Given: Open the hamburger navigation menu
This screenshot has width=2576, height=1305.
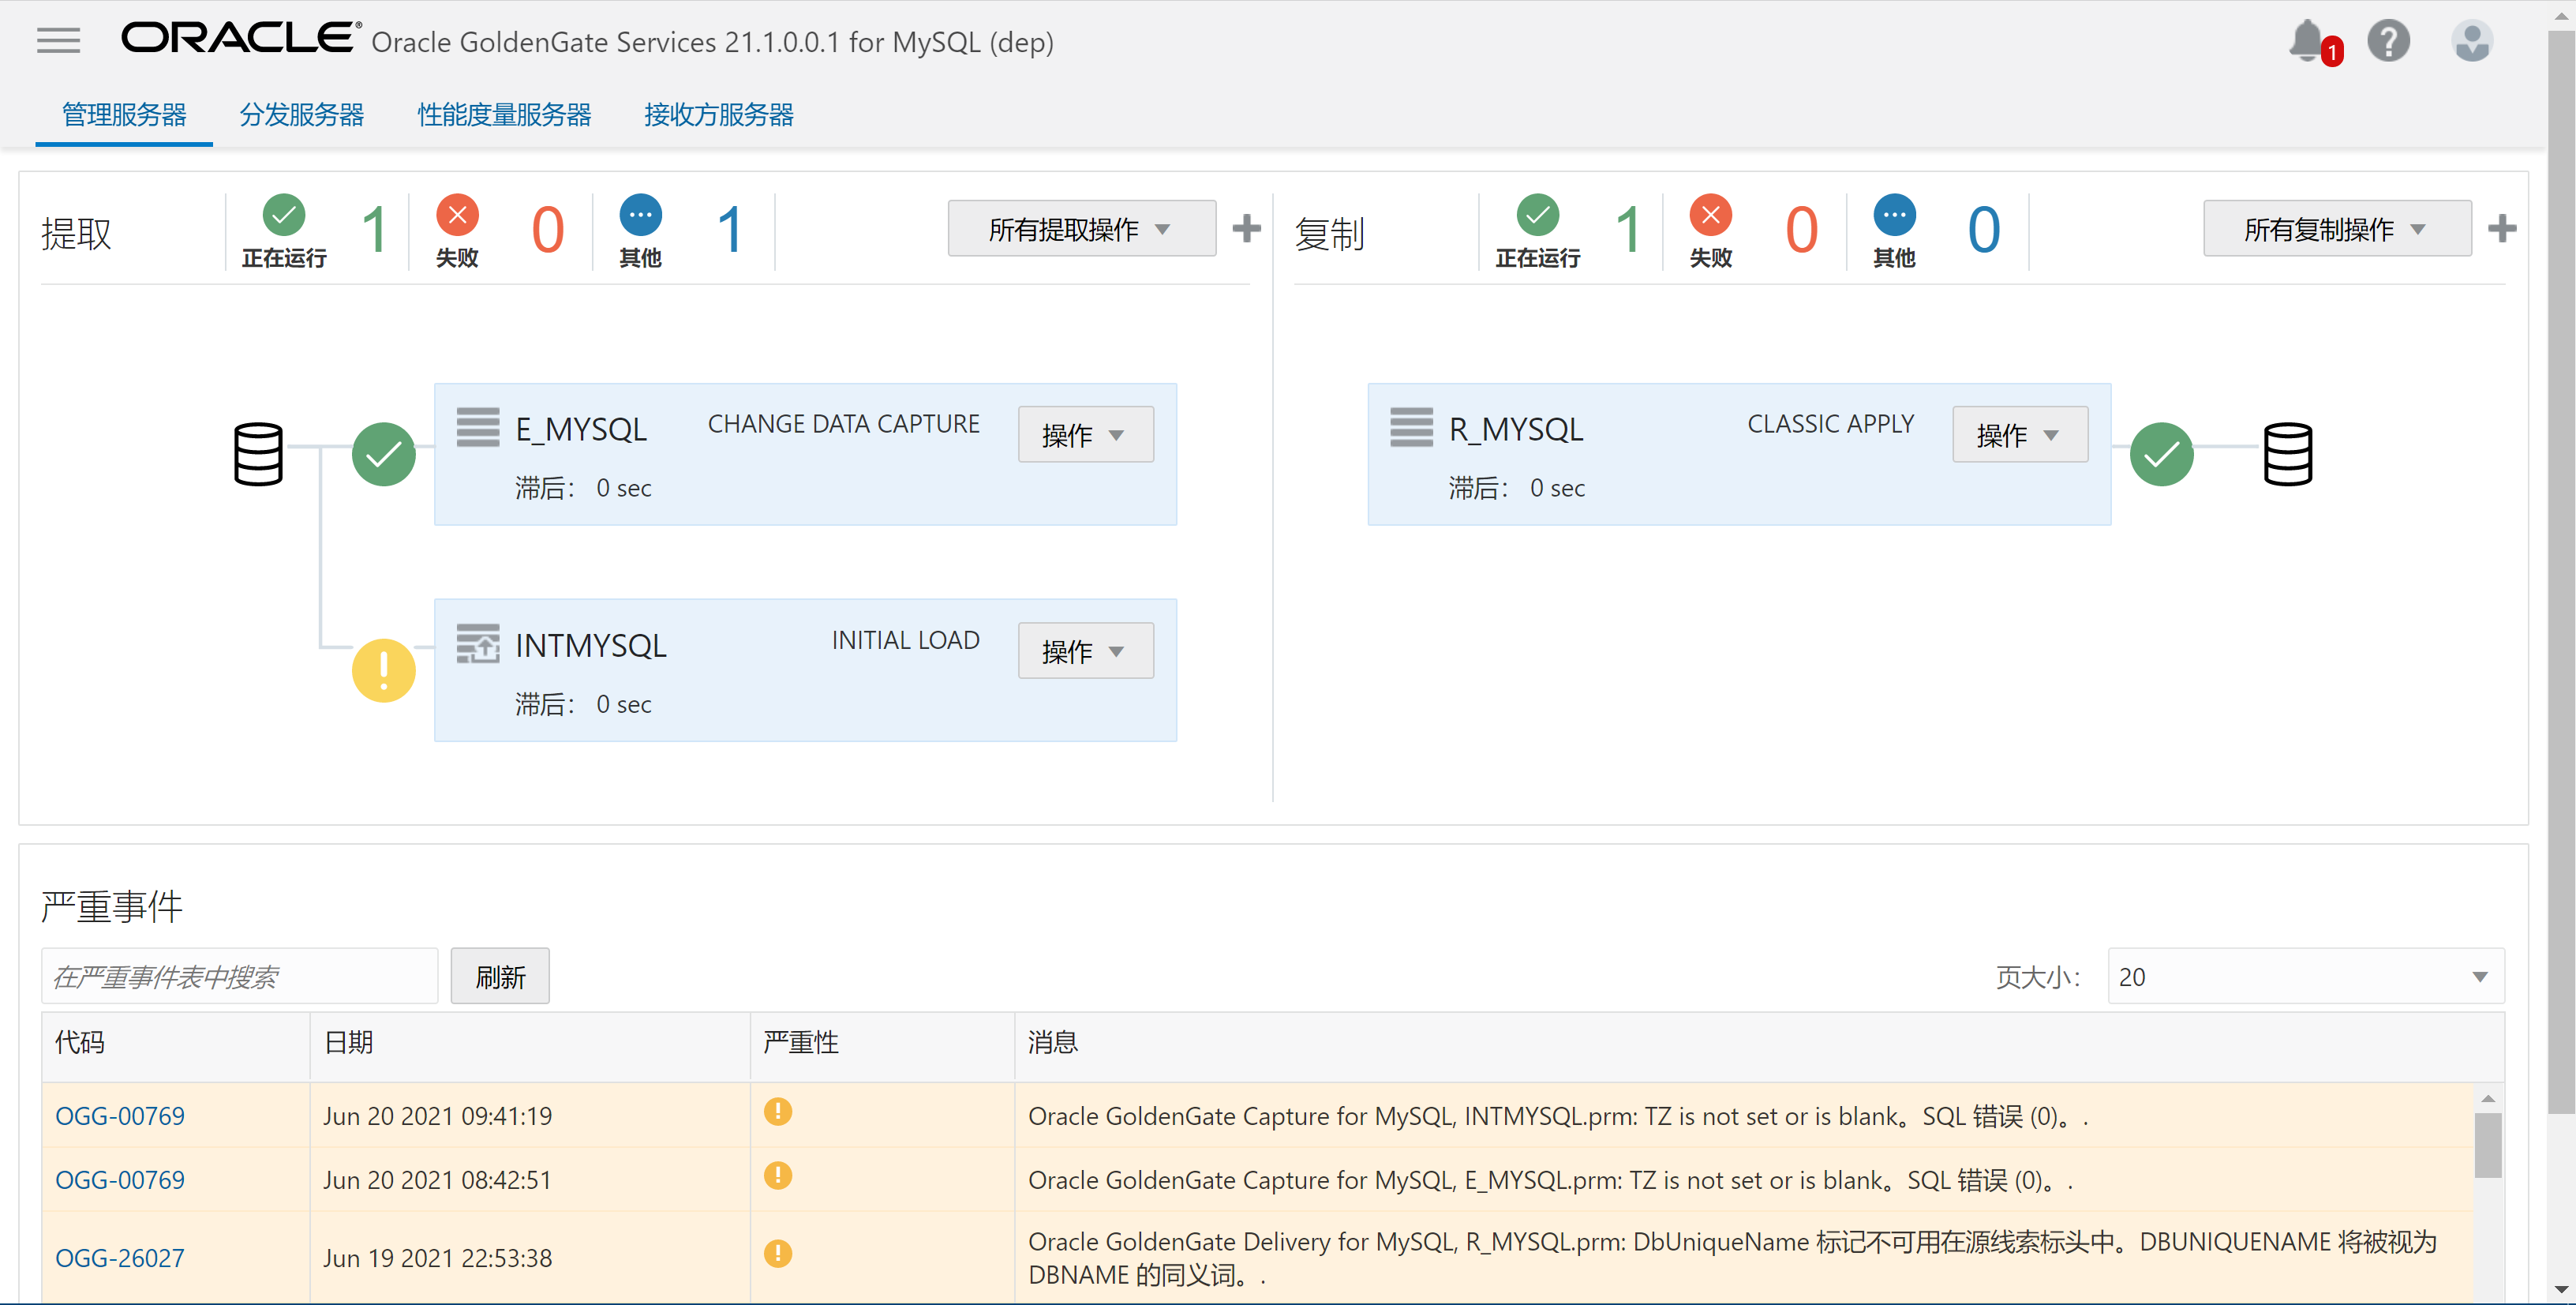Looking at the screenshot, I should click(x=58, y=41).
